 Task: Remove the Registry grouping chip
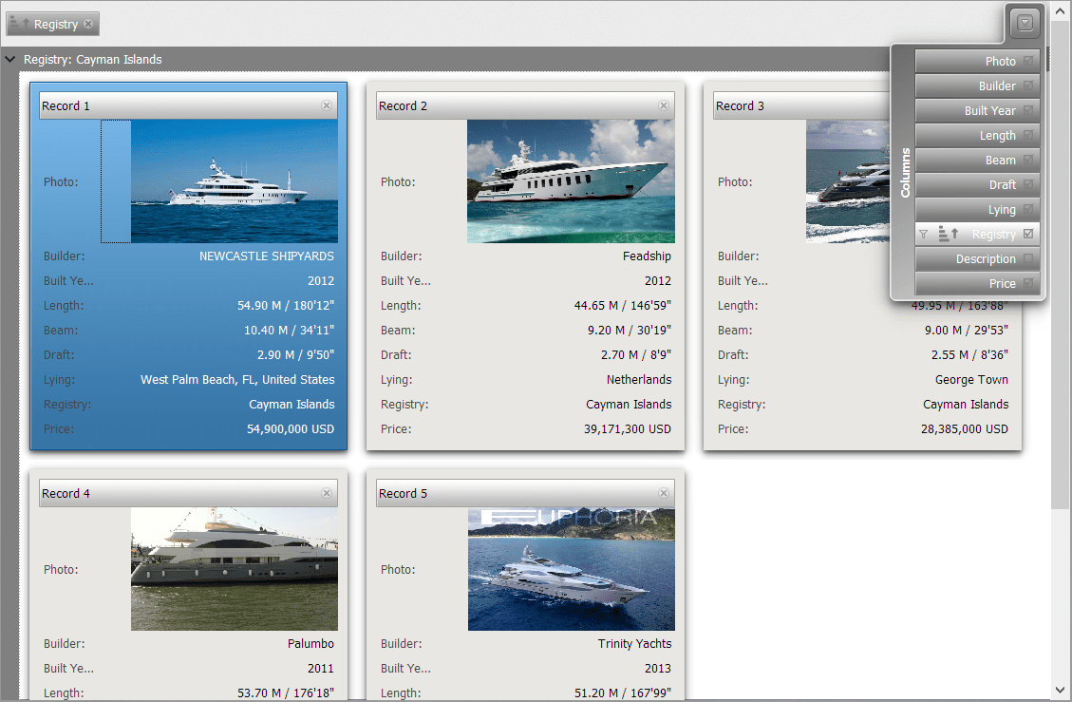tap(88, 24)
